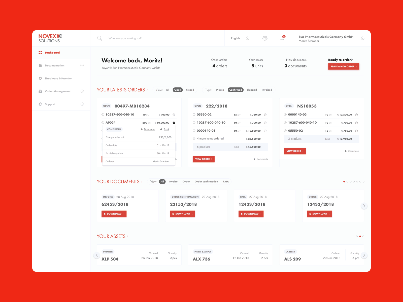The width and height of the screenshot is (403, 302).
Task: Go to previous assets with left arrow
Action: [x=97, y=255]
